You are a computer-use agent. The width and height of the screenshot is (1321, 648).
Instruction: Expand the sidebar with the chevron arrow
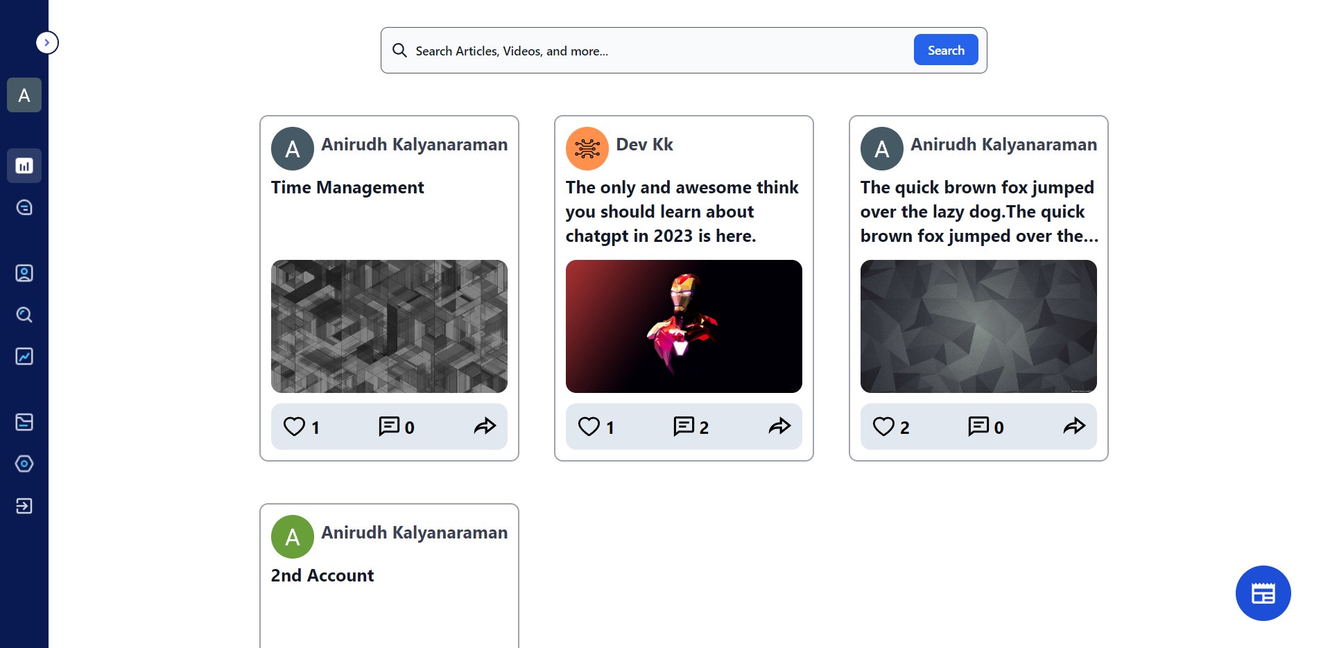point(47,43)
